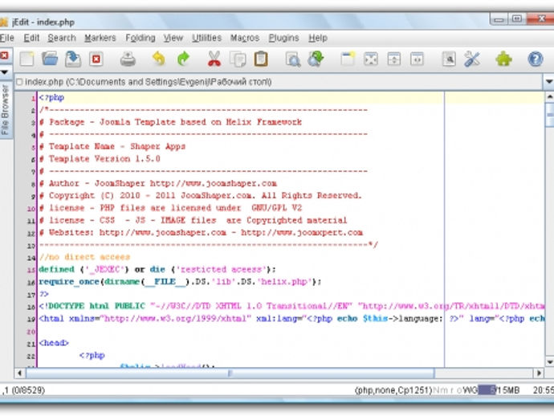The width and height of the screenshot is (554, 416).
Task: Click the "<head>" tag line
Action: point(54,343)
